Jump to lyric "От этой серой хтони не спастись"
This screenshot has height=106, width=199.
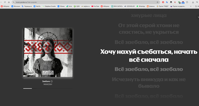pyautogui.click(x=149, y=29)
